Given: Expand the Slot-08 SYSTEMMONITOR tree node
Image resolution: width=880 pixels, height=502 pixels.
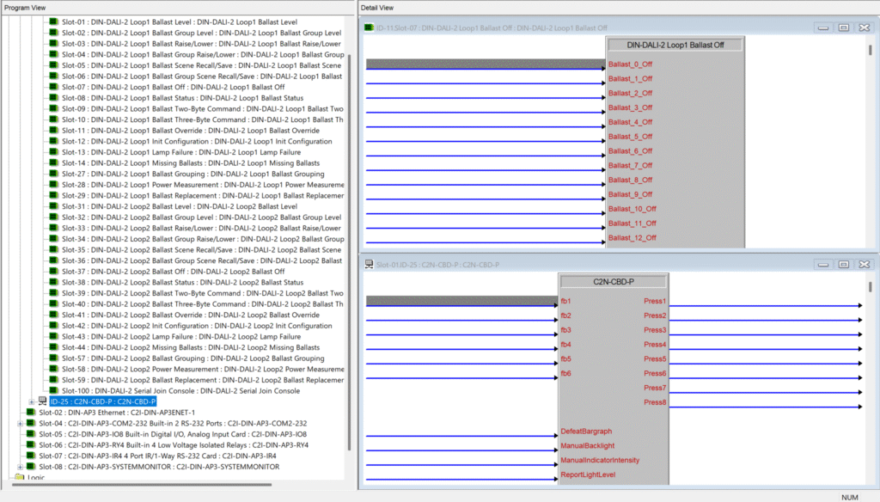Looking at the screenshot, I should click(x=21, y=467).
